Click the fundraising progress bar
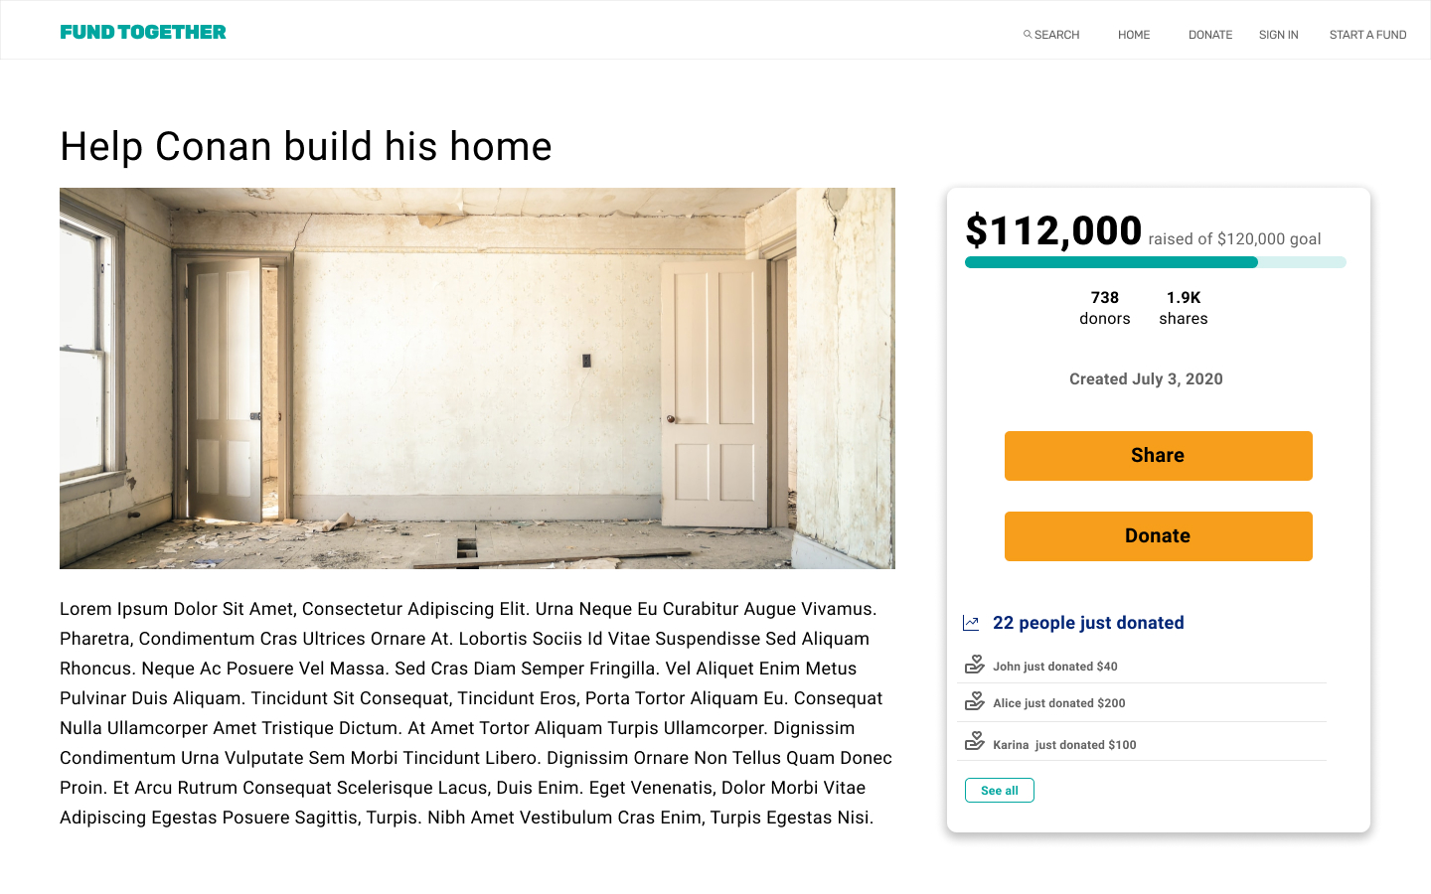This screenshot has height=894, width=1431. pos(1155,262)
